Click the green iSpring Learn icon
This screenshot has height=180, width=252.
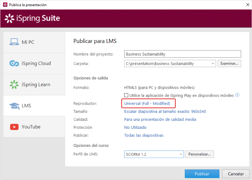click(14, 84)
